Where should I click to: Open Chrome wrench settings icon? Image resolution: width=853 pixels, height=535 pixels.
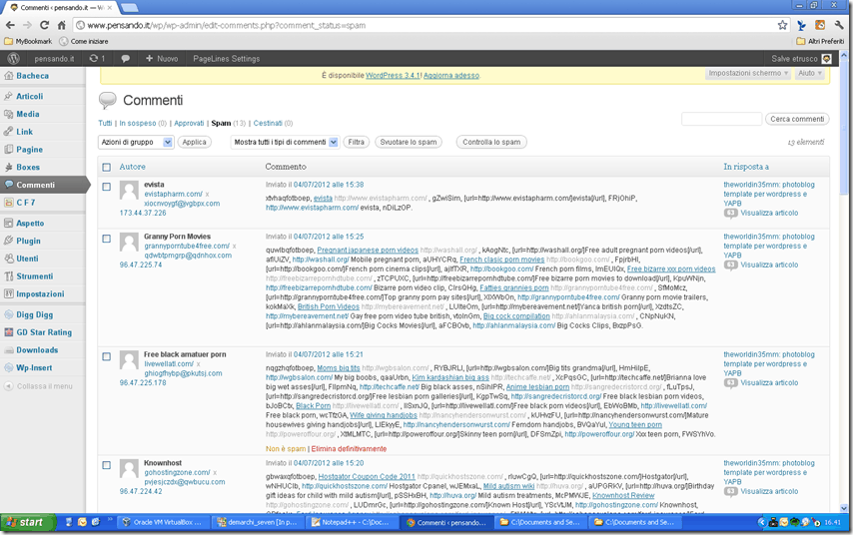838,25
